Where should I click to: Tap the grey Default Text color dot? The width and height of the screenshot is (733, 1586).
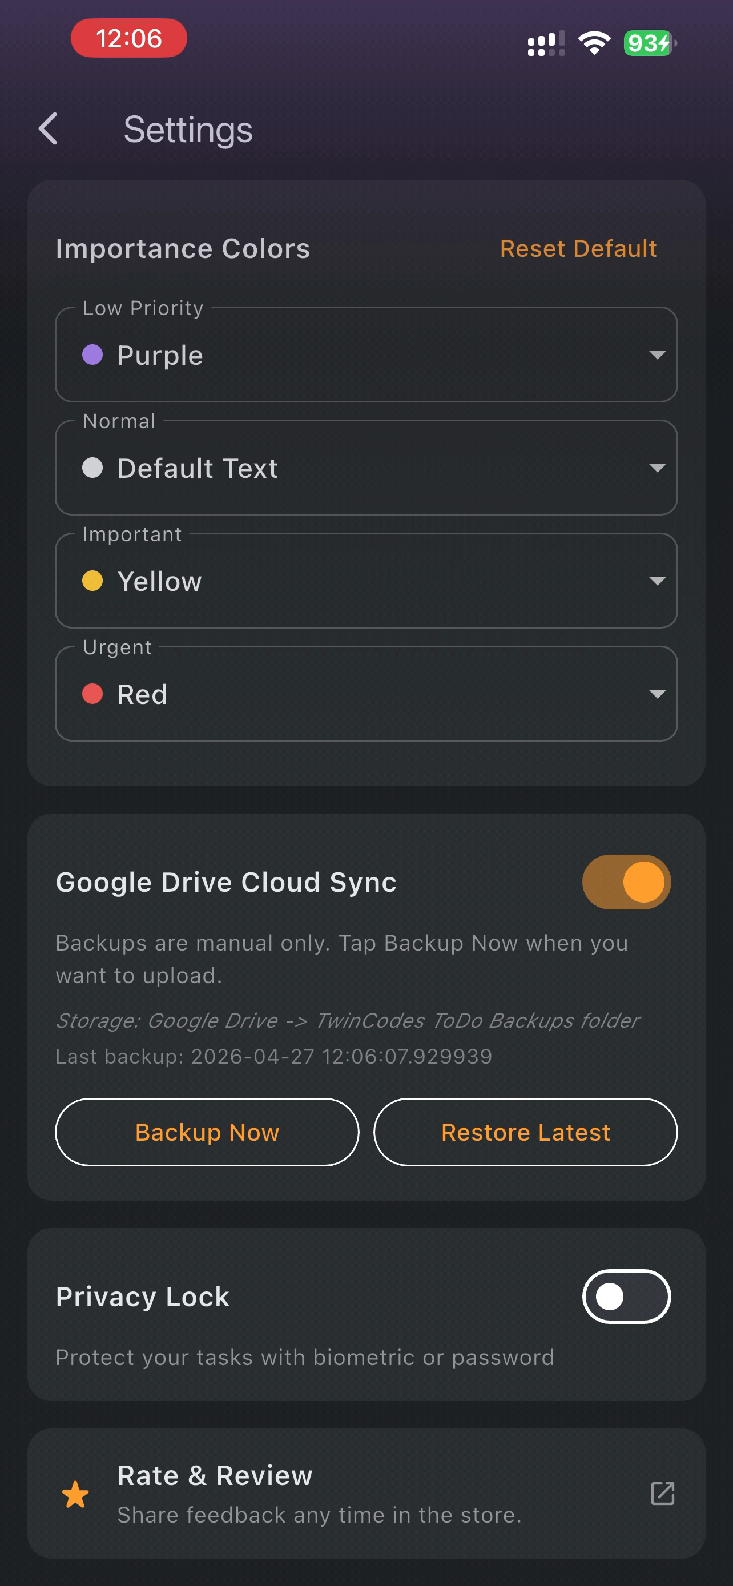pos(92,468)
